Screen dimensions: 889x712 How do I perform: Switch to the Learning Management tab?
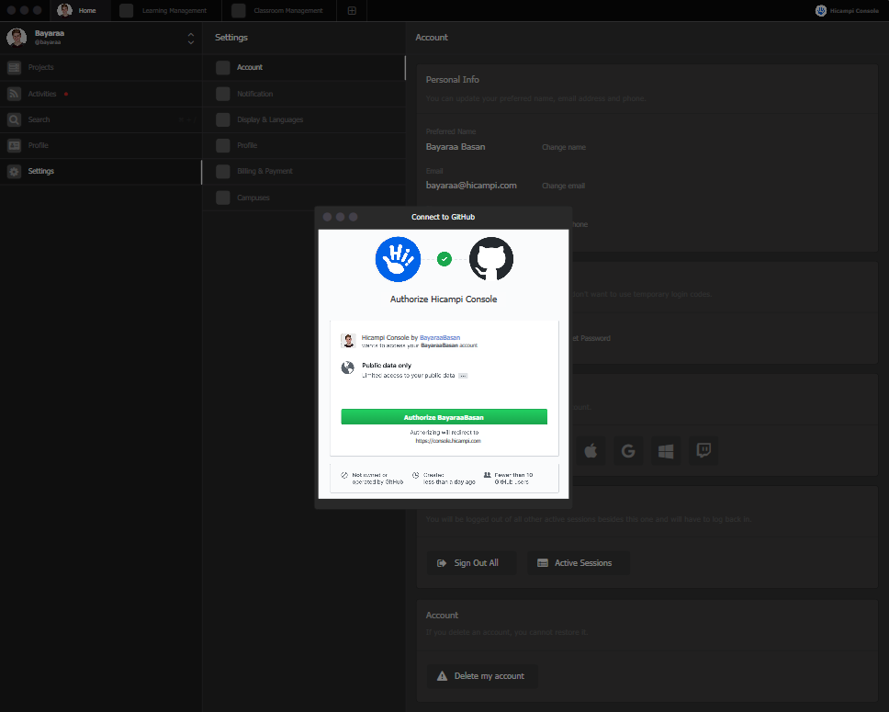165,10
